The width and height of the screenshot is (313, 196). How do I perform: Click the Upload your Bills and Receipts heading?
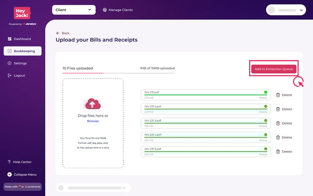(97, 40)
